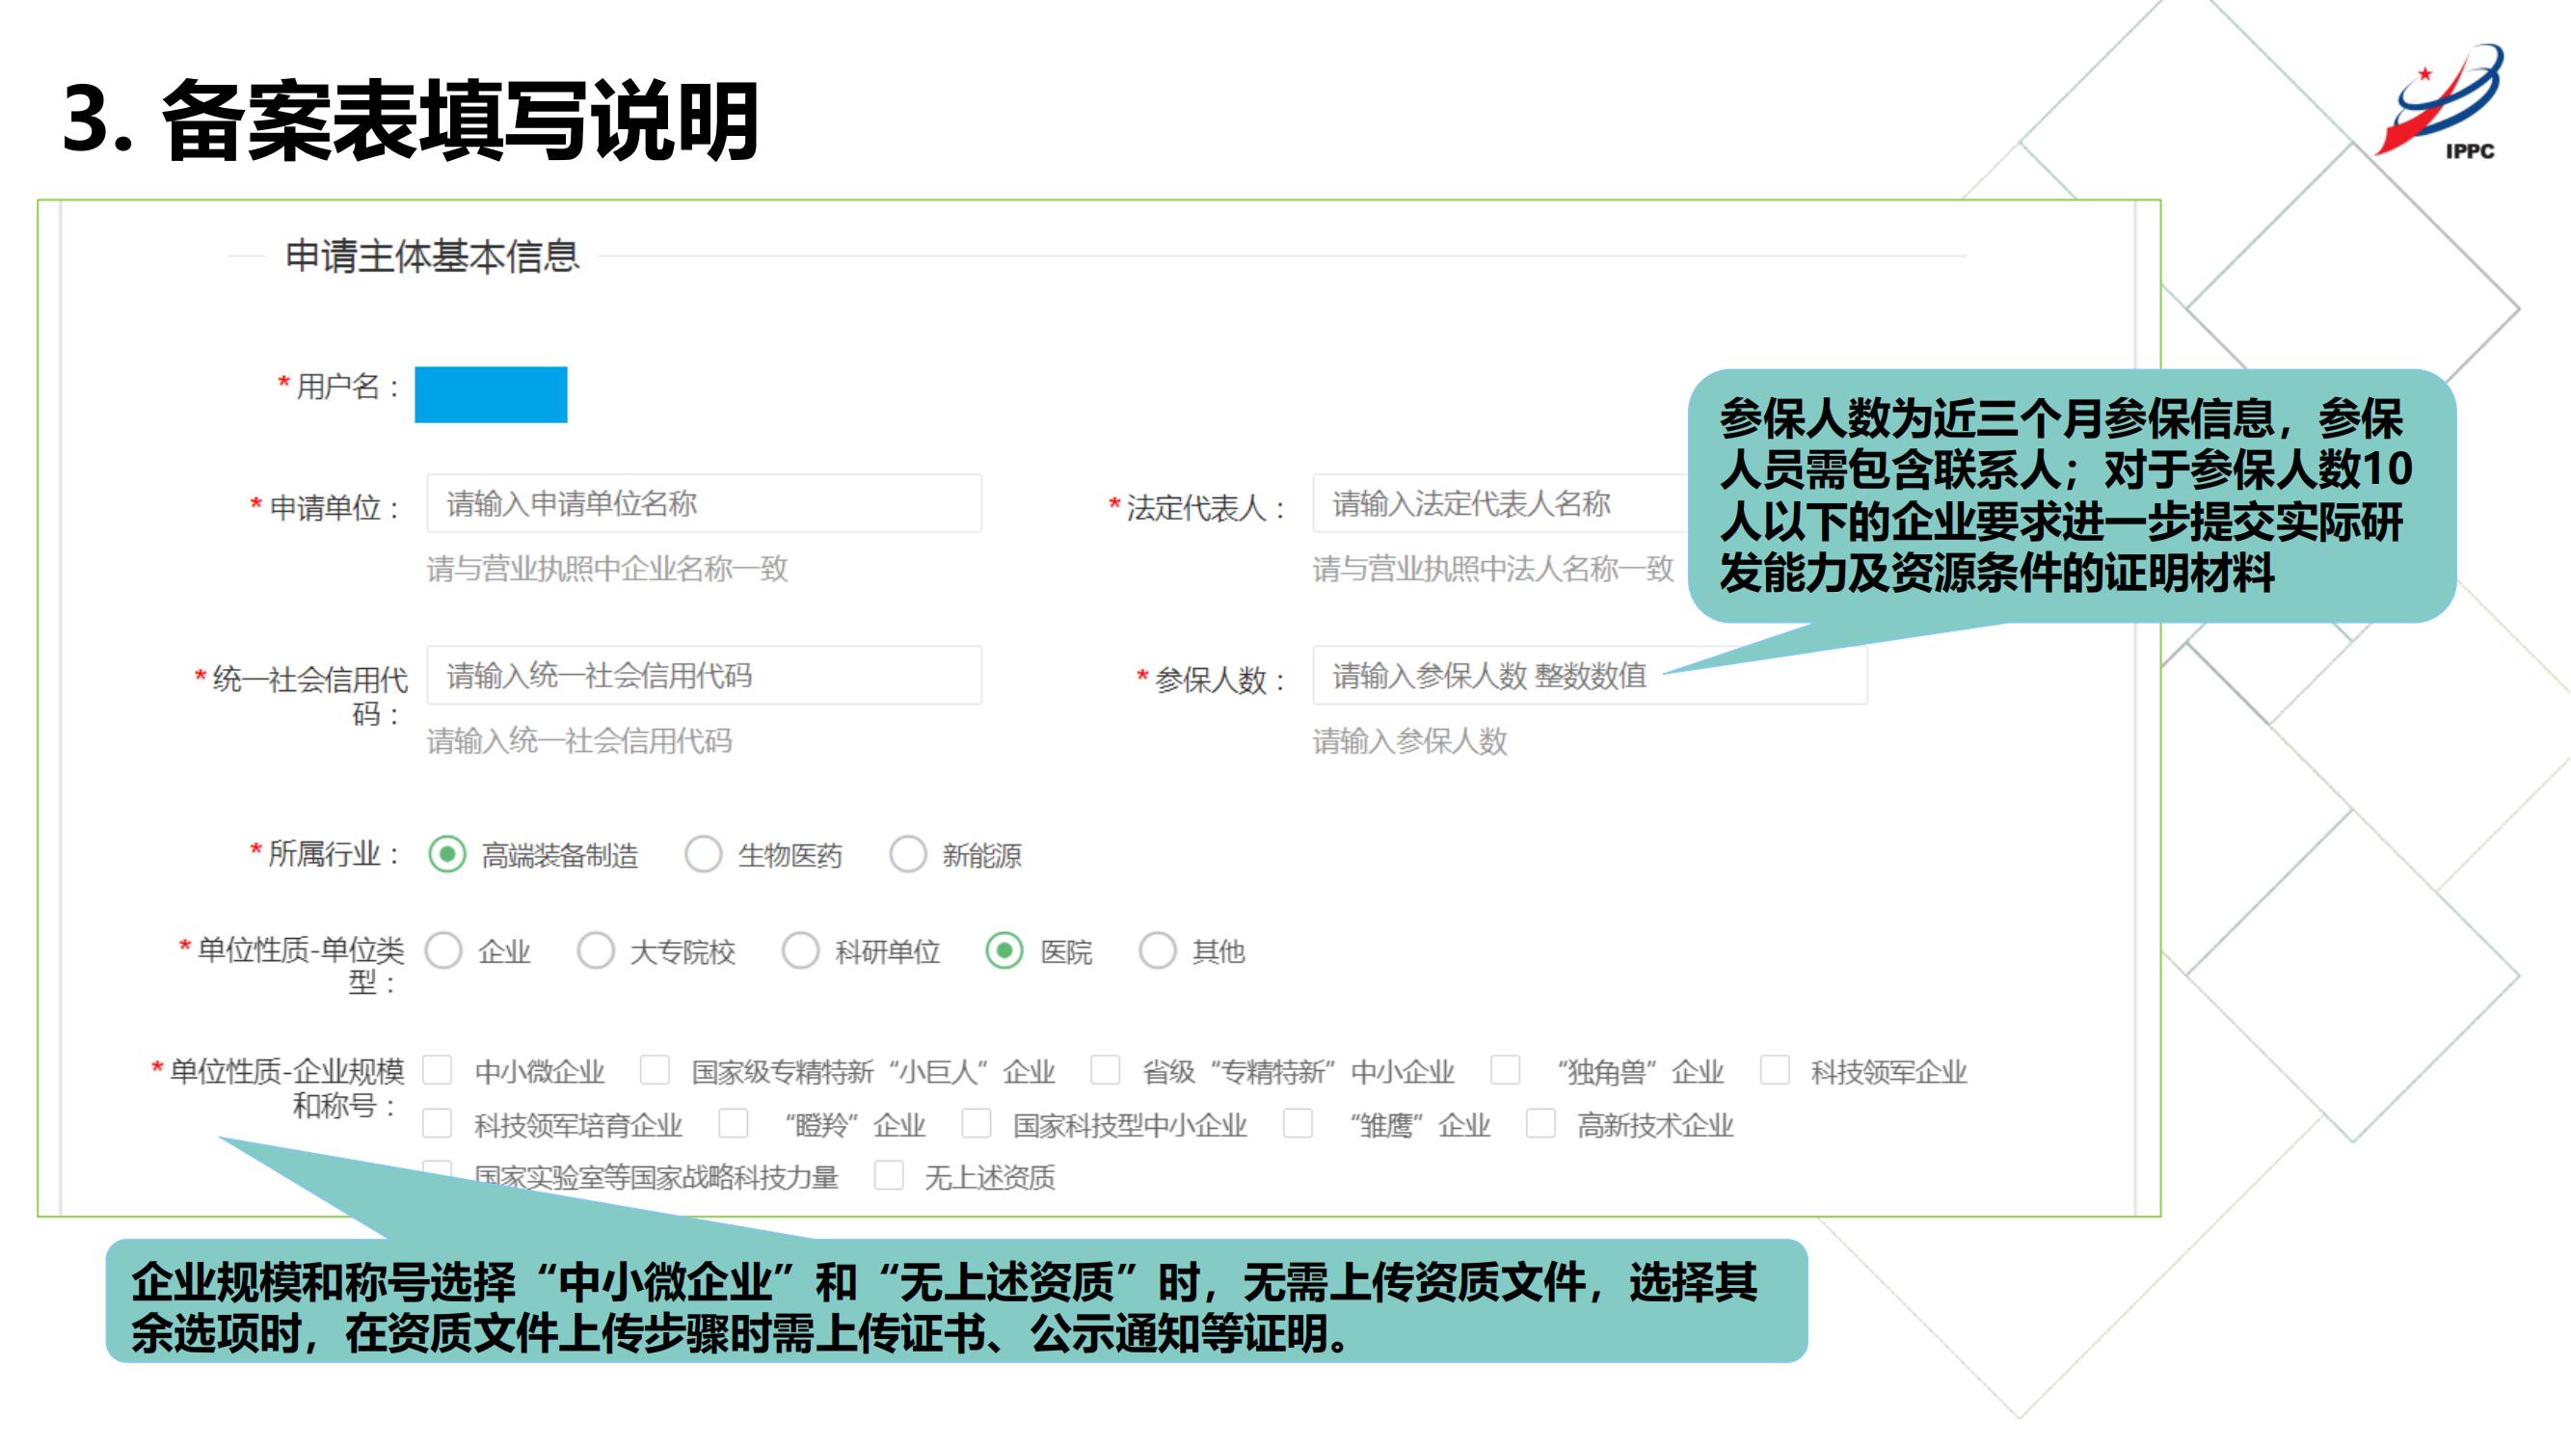Tick the 高新技术企业 checkbox
The width and height of the screenshot is (2571, 1446).
pos(1541,1124)
